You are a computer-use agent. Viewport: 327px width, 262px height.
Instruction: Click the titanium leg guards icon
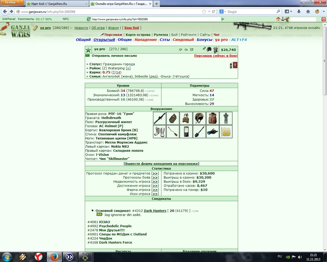point(160,132)
